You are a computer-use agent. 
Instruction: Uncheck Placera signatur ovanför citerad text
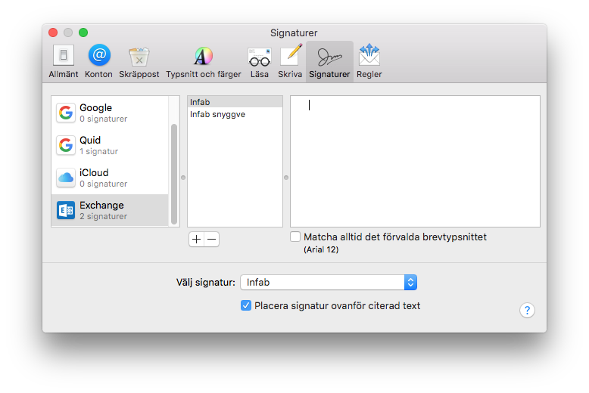(245, 305)
